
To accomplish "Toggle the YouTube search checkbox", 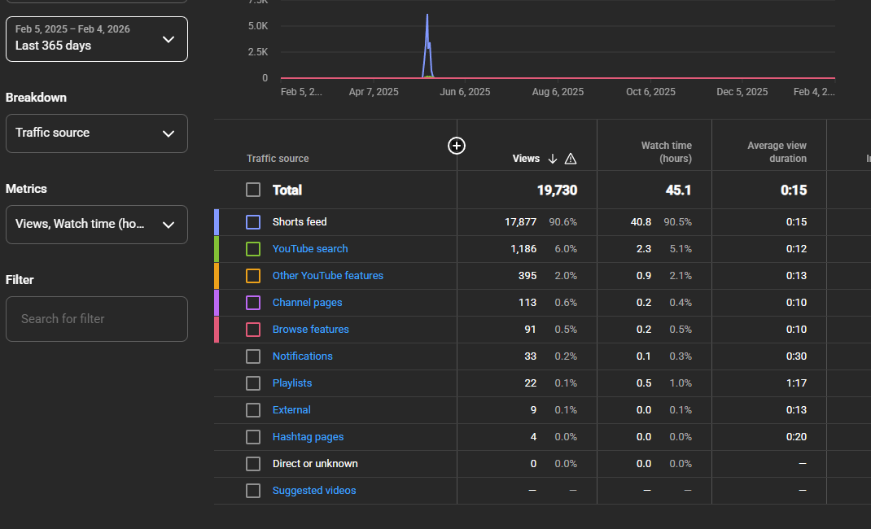I will (x=253, y=249).
